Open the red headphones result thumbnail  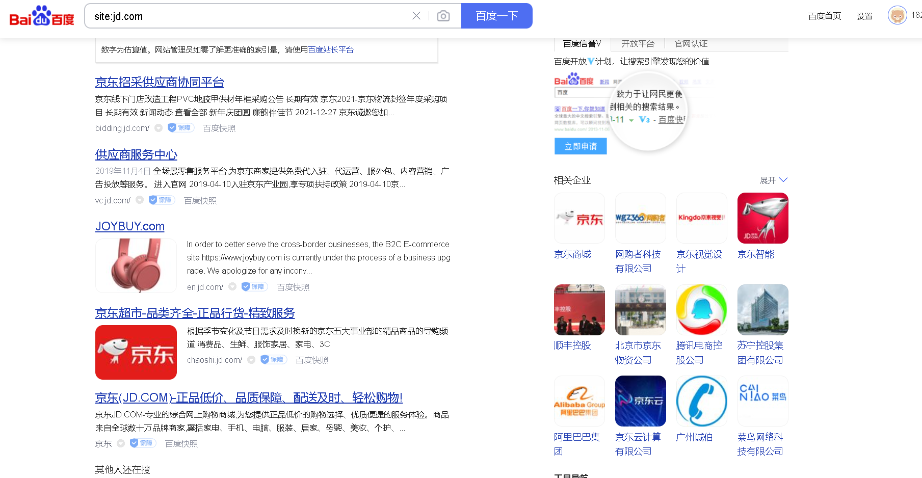136,265
